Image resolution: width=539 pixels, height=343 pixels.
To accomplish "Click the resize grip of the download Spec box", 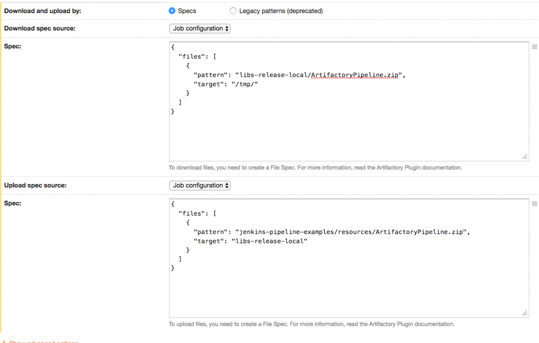I will 524,156.
